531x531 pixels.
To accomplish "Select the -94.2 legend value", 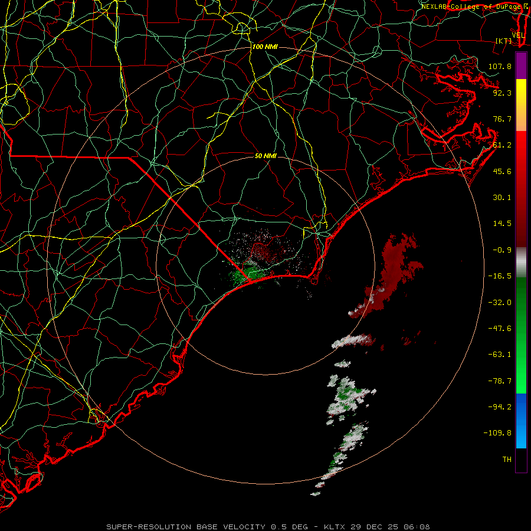I will 500,407.
